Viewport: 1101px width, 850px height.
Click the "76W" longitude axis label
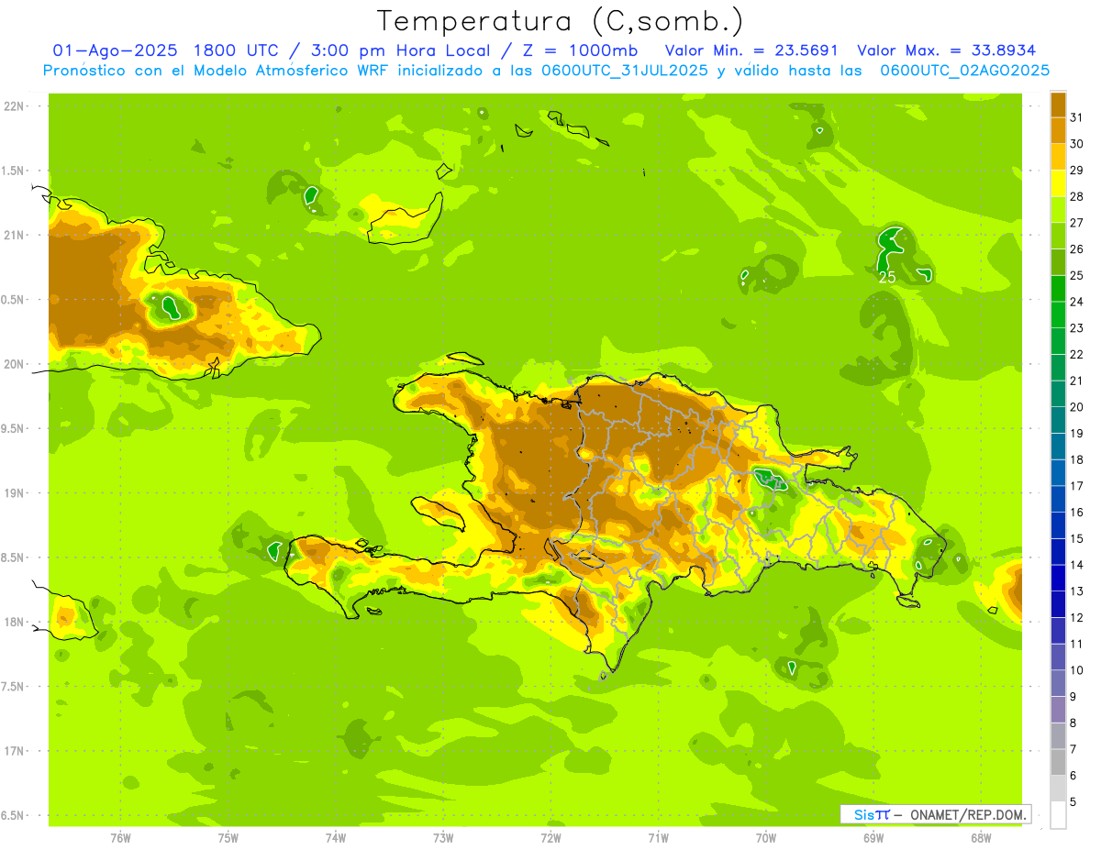click(120, 838)
